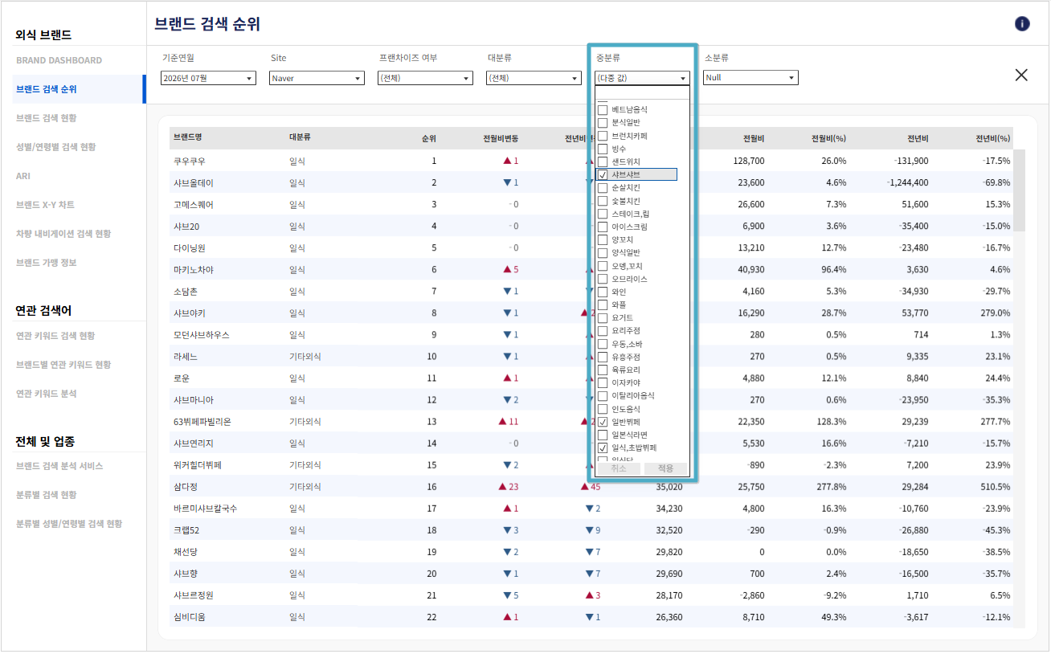
Task: Close the filter bar with the X icon
Action: [1021, 75]
